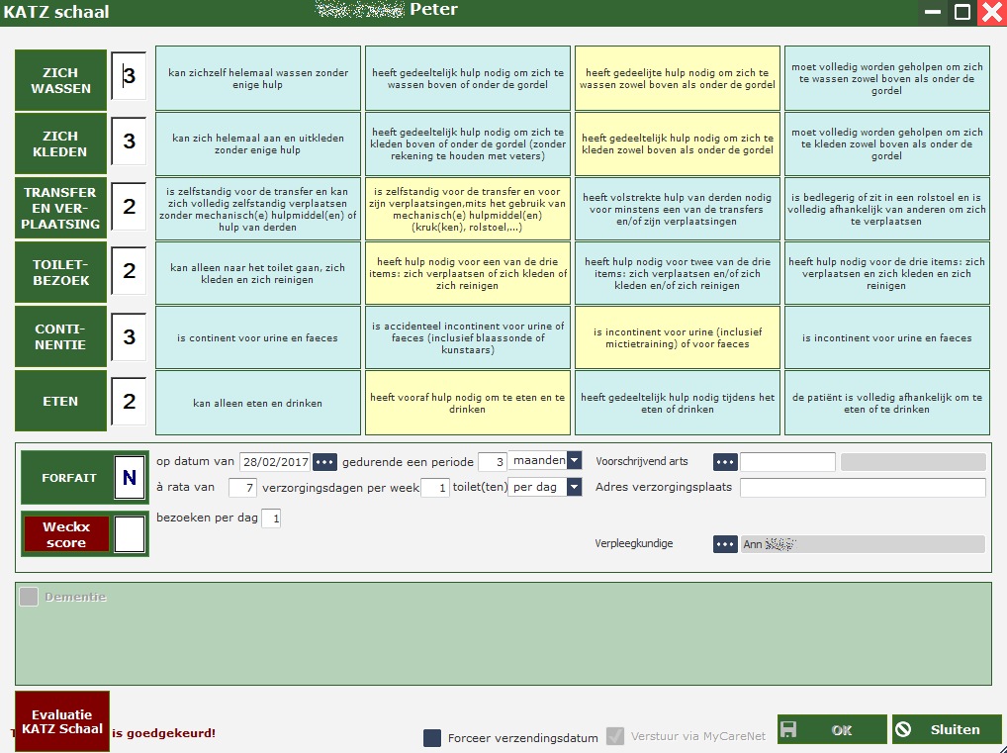
Task: Click the CONTINENTIE score field
Action: click(x=129, y=336)
